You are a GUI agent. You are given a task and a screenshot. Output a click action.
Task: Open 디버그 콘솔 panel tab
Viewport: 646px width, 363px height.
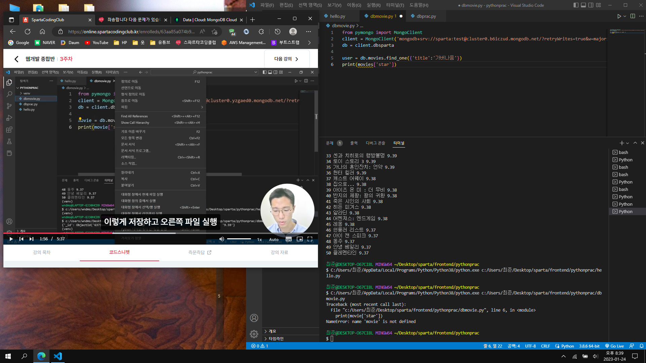pos(375,143)
